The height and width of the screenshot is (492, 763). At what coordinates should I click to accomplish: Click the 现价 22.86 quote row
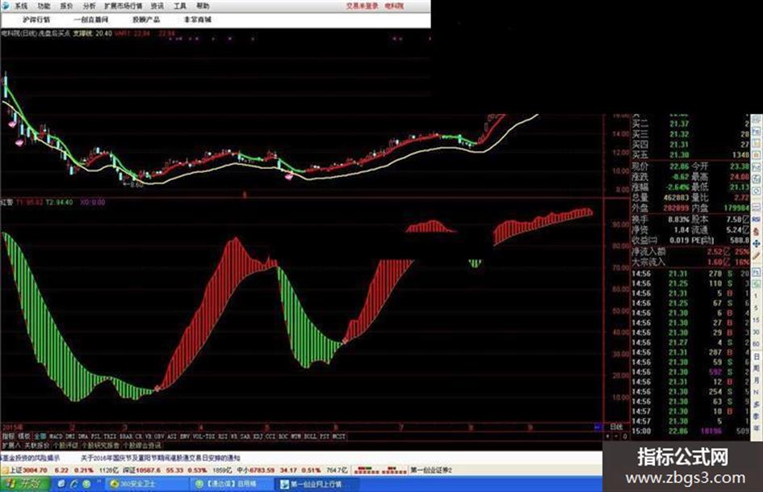tap(690, 166)
